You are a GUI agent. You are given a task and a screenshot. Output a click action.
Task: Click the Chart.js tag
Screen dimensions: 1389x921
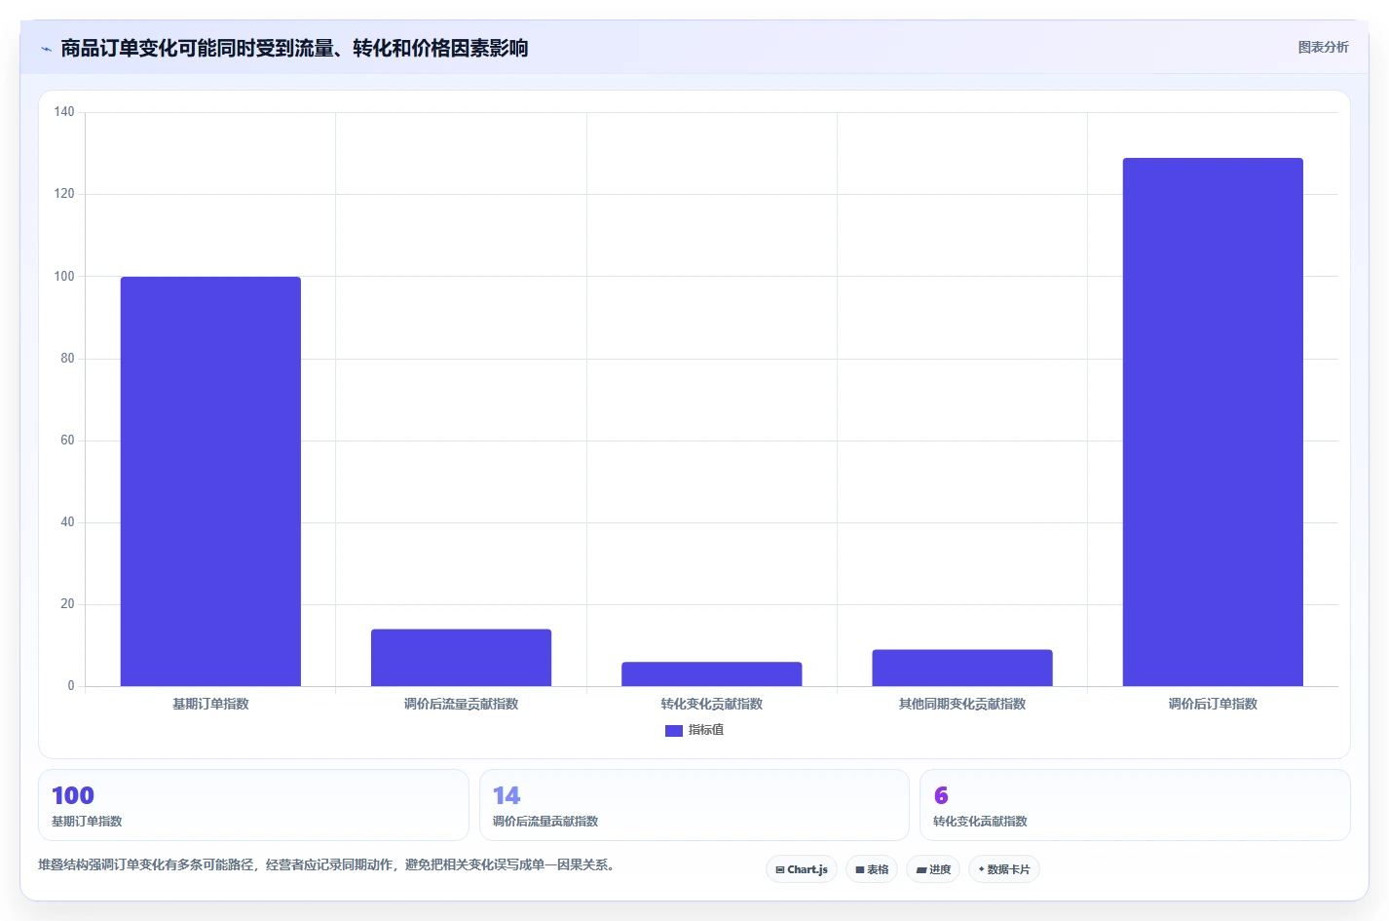802,869
